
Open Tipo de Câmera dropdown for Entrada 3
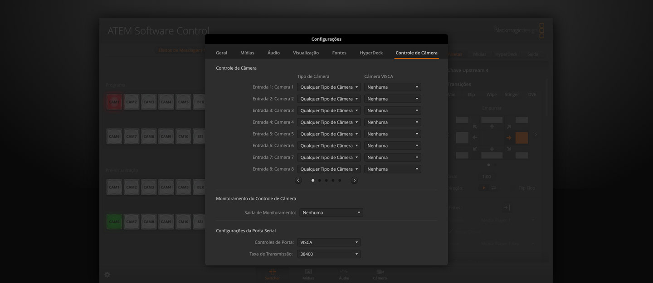[x=329, y=110]
